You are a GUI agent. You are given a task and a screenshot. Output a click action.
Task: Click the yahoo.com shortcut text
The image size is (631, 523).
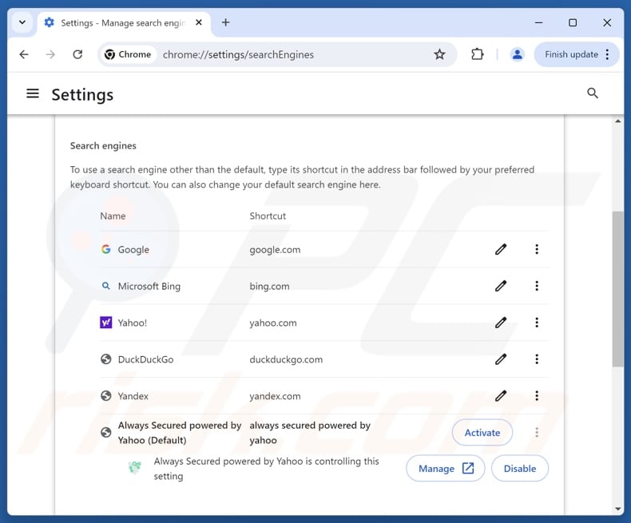273,323
